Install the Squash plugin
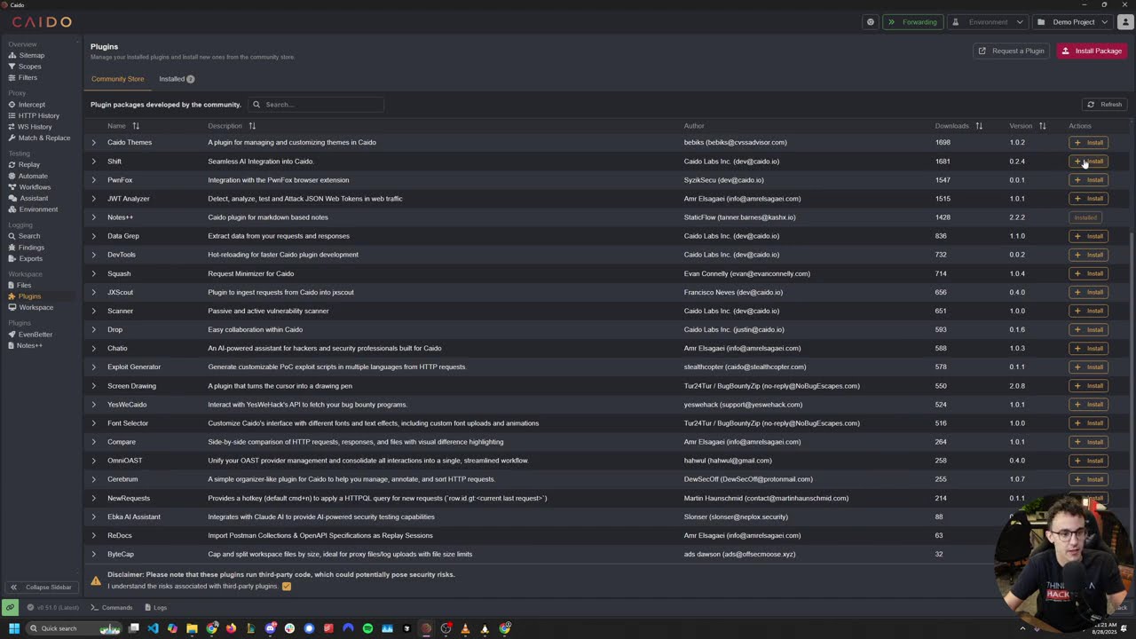 1088,273
